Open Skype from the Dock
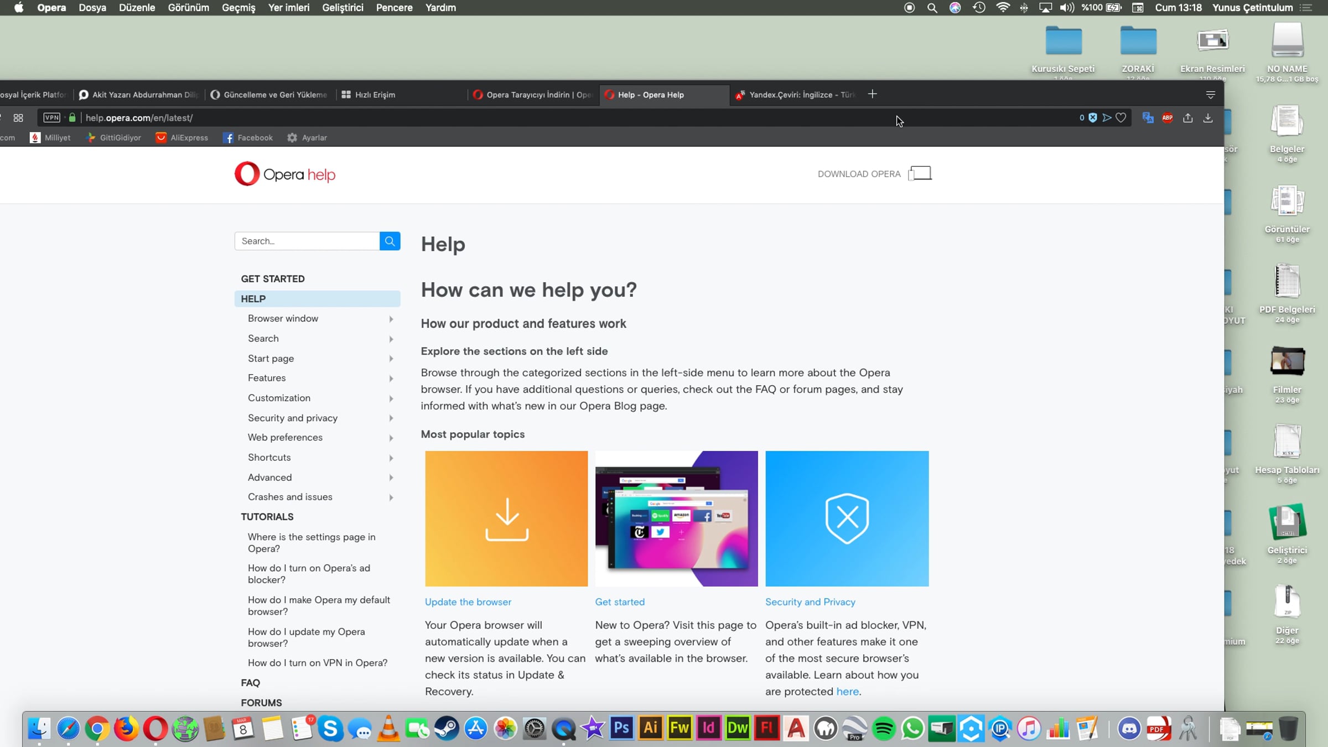 330,728
